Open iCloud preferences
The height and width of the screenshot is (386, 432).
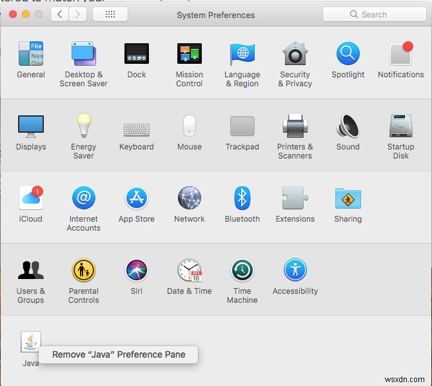pos(30,198)
